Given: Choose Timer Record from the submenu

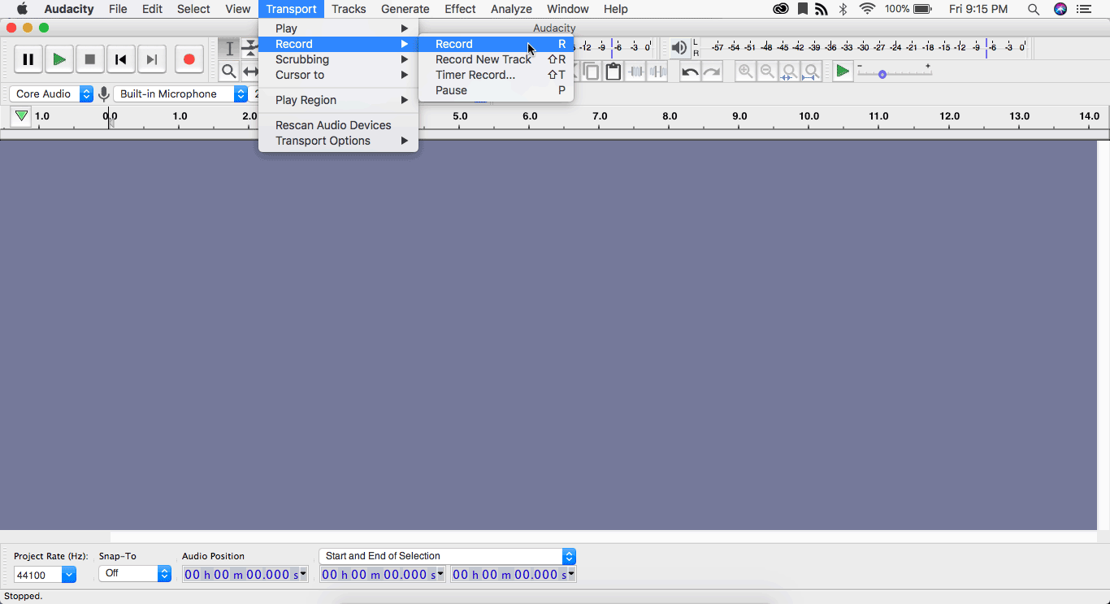Looking at the screenshot, I should (475, 75).
